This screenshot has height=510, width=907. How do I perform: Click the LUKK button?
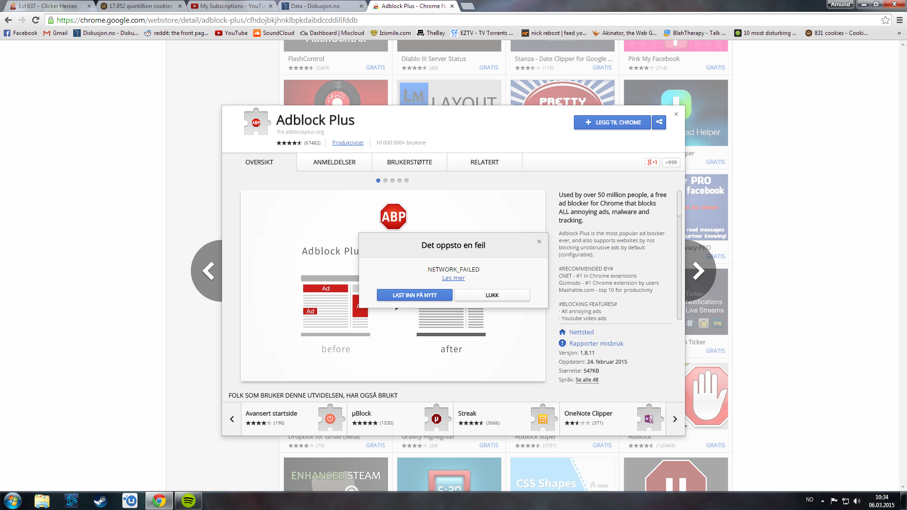[x=492, y=295]
